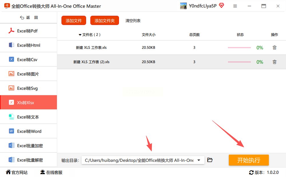The image size is (286, 177).
Task: Select the Excel转Svg icon
Action: (x=11, y=88)
